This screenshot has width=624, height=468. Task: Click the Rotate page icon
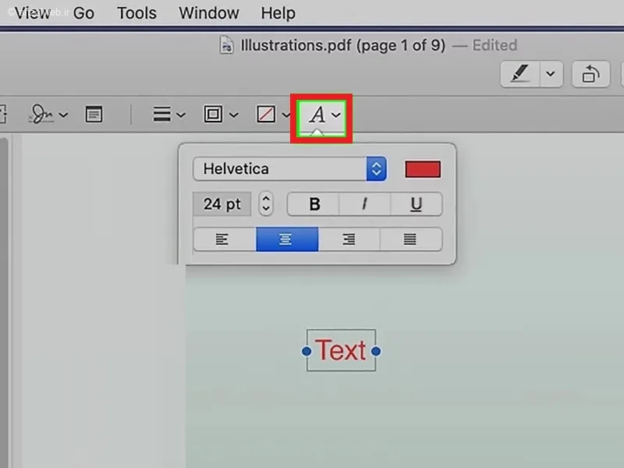coord(590,74)
